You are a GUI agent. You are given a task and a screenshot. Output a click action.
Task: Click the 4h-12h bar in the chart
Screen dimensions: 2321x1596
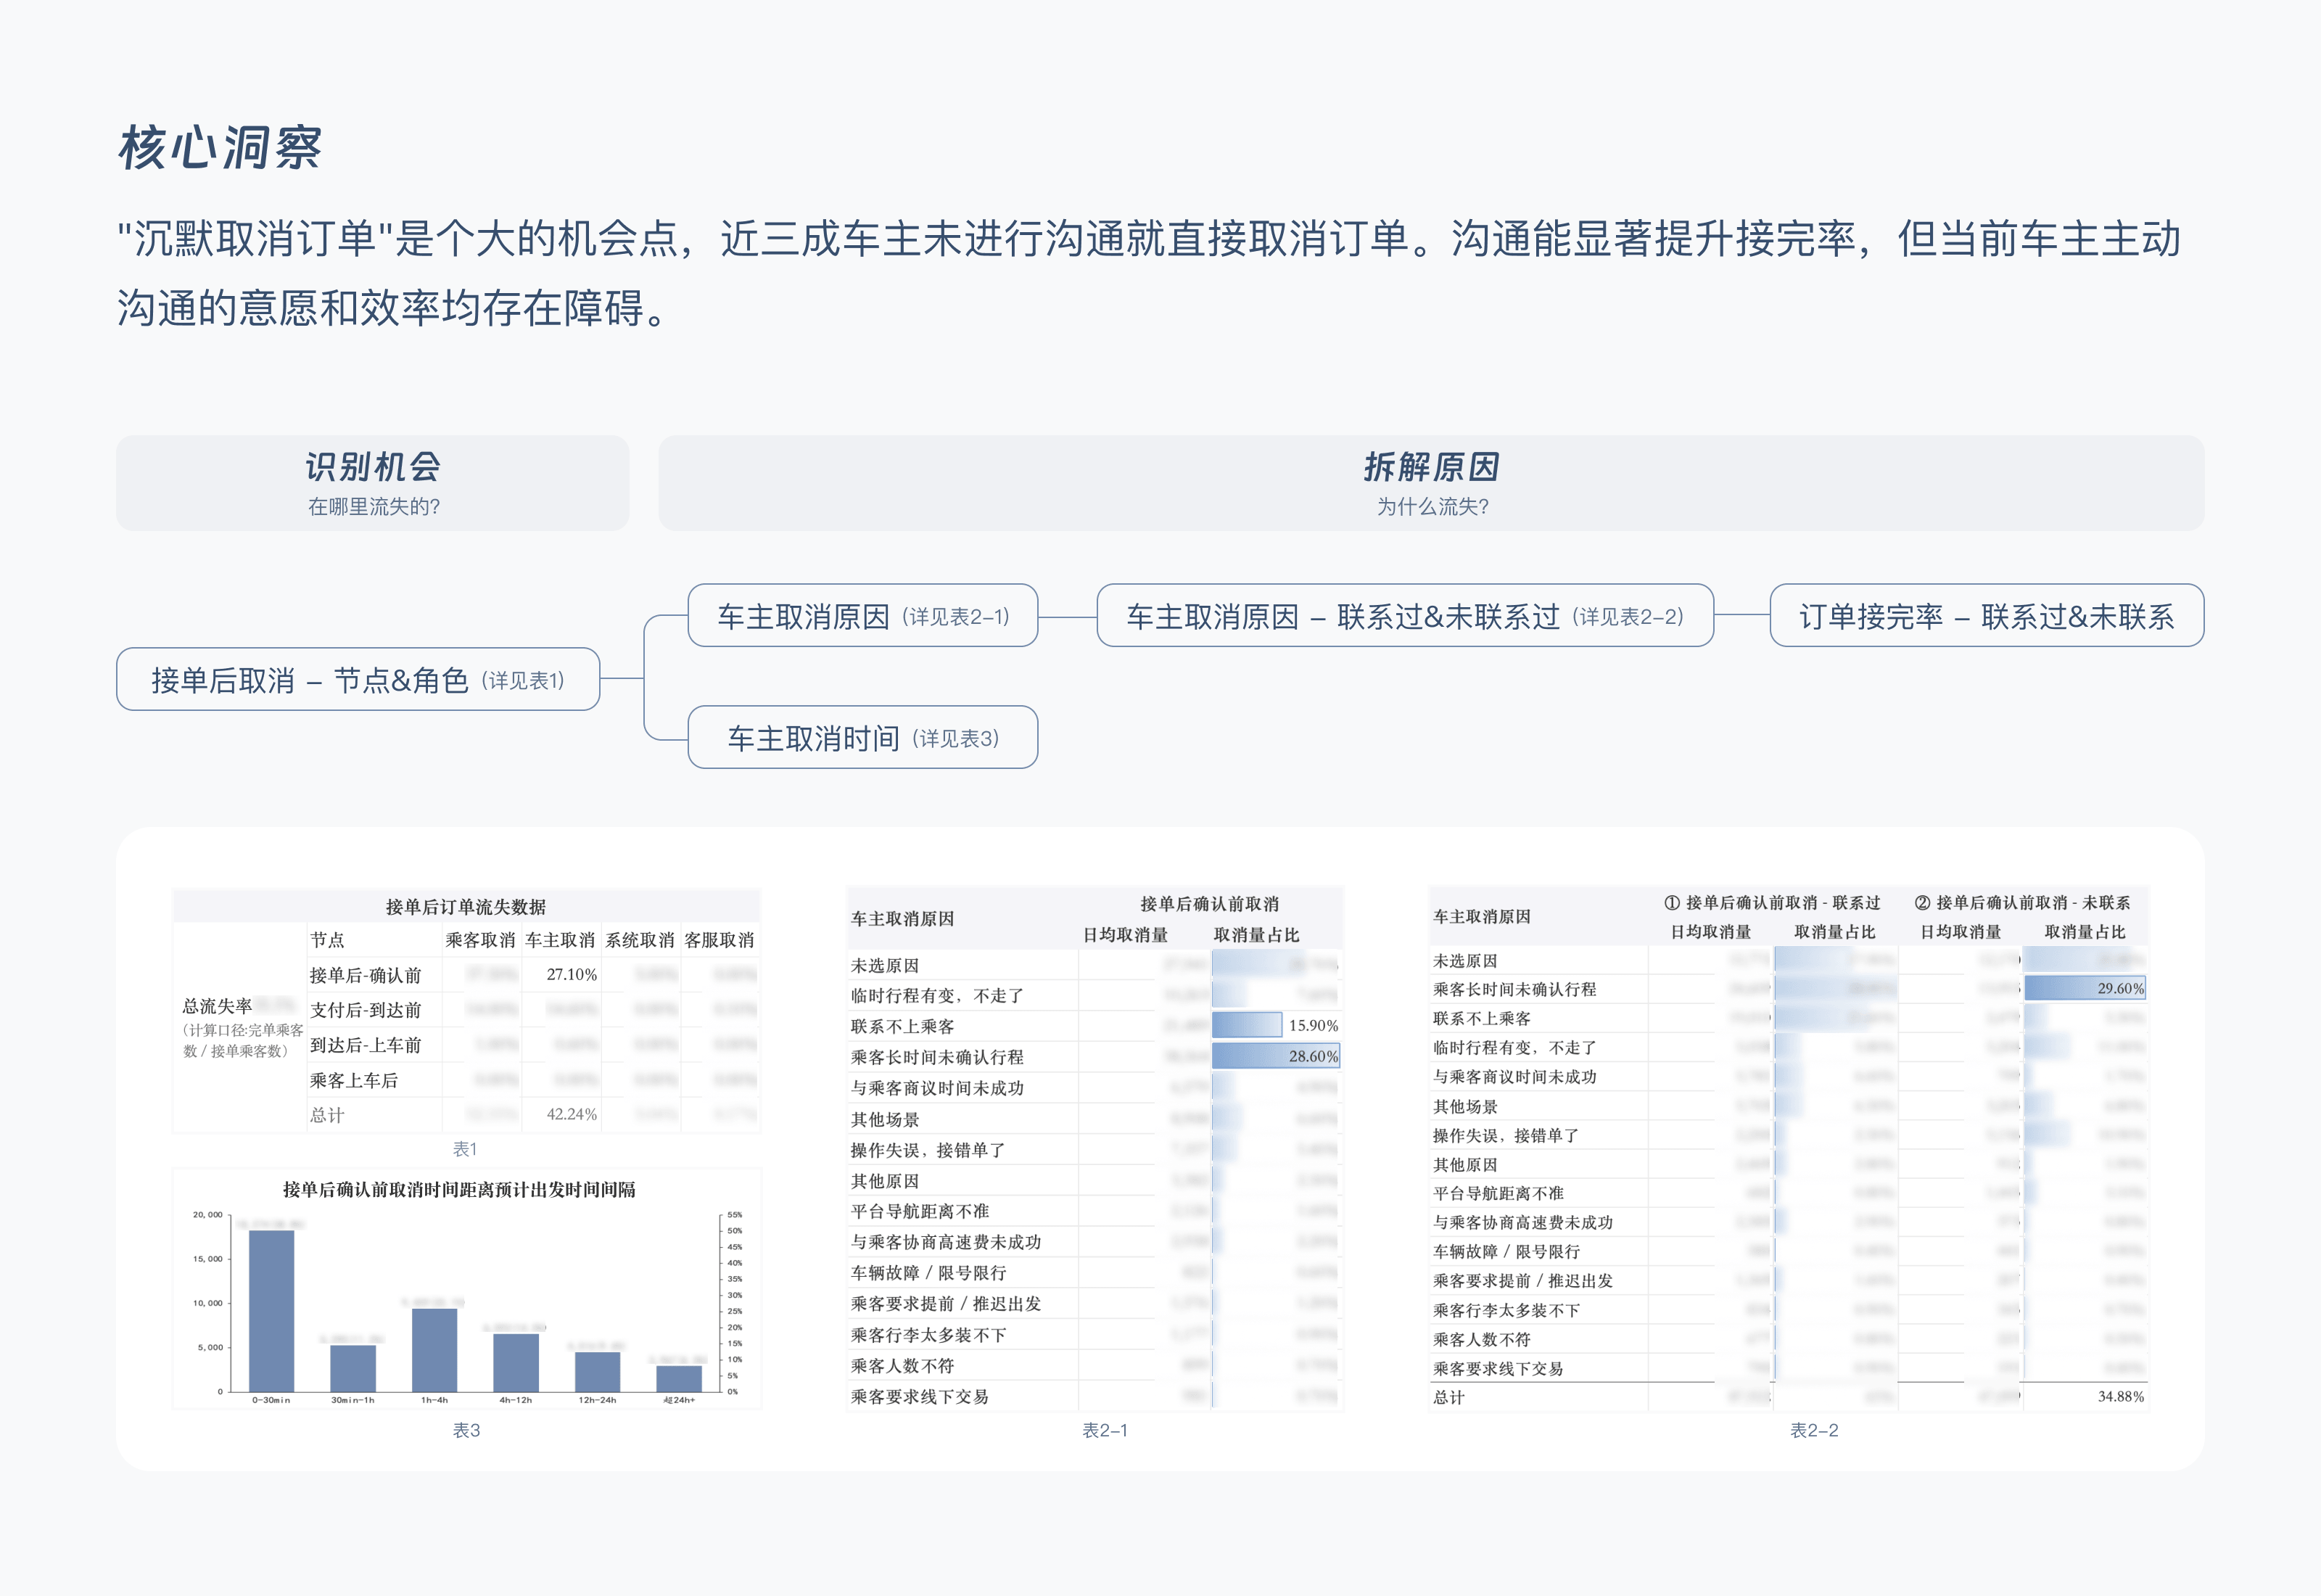tap(516, 1363)
